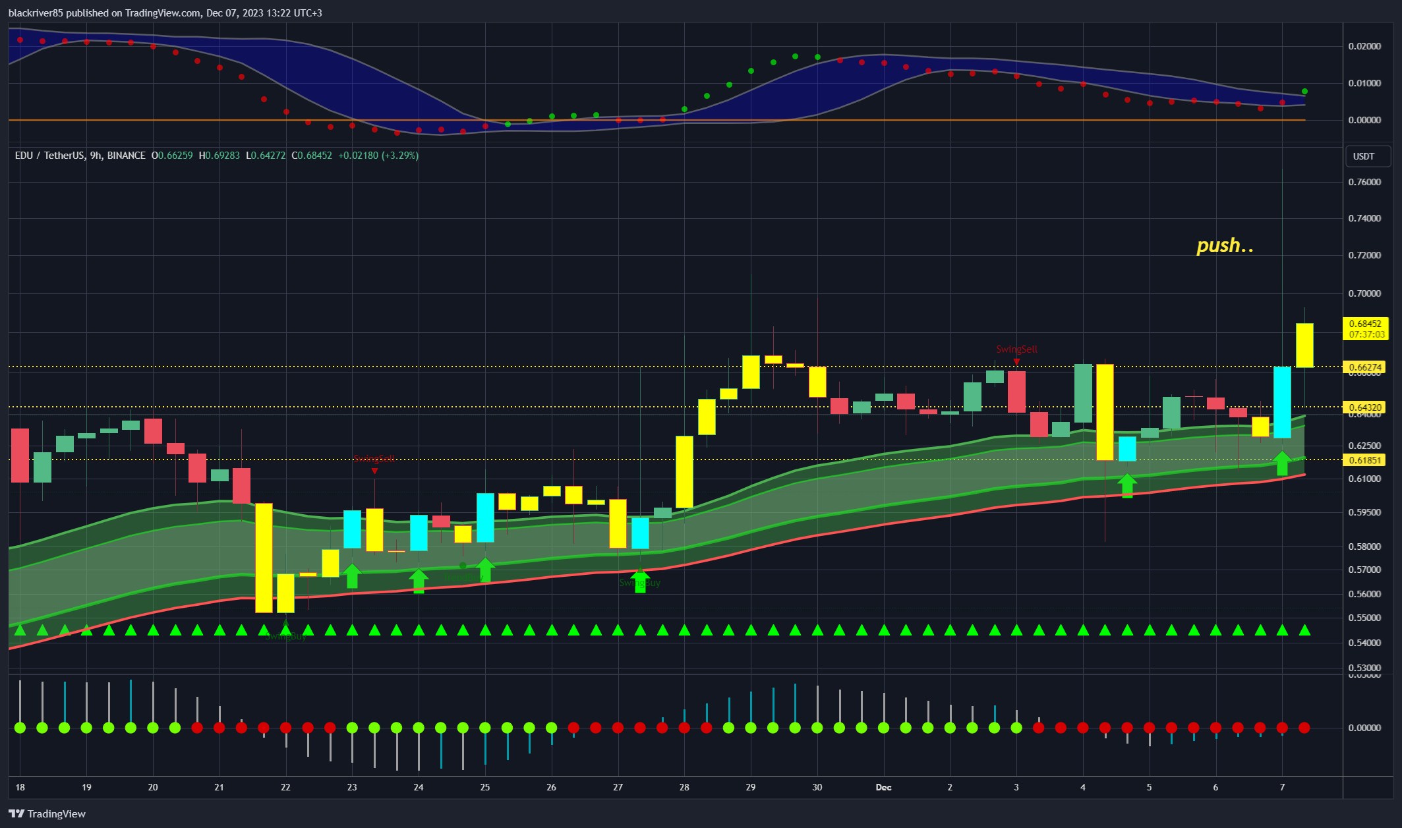Click the open value O0.66259 in legend
Viewport: 1402px width, 828px height.
tap(172, 156)
